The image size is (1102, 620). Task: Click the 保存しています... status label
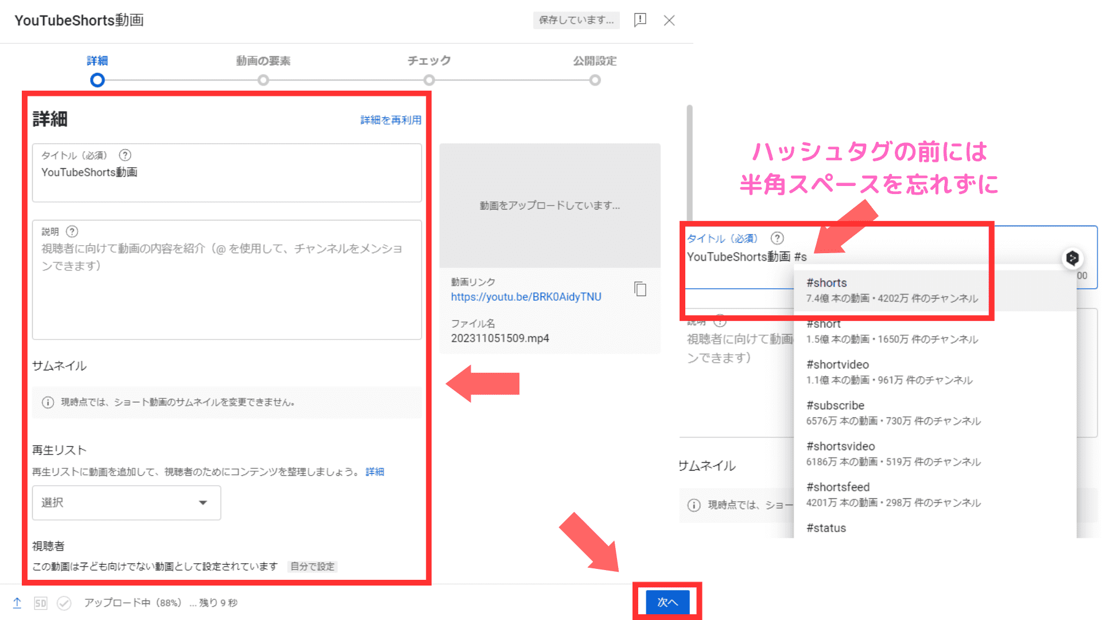pos(576,20)
